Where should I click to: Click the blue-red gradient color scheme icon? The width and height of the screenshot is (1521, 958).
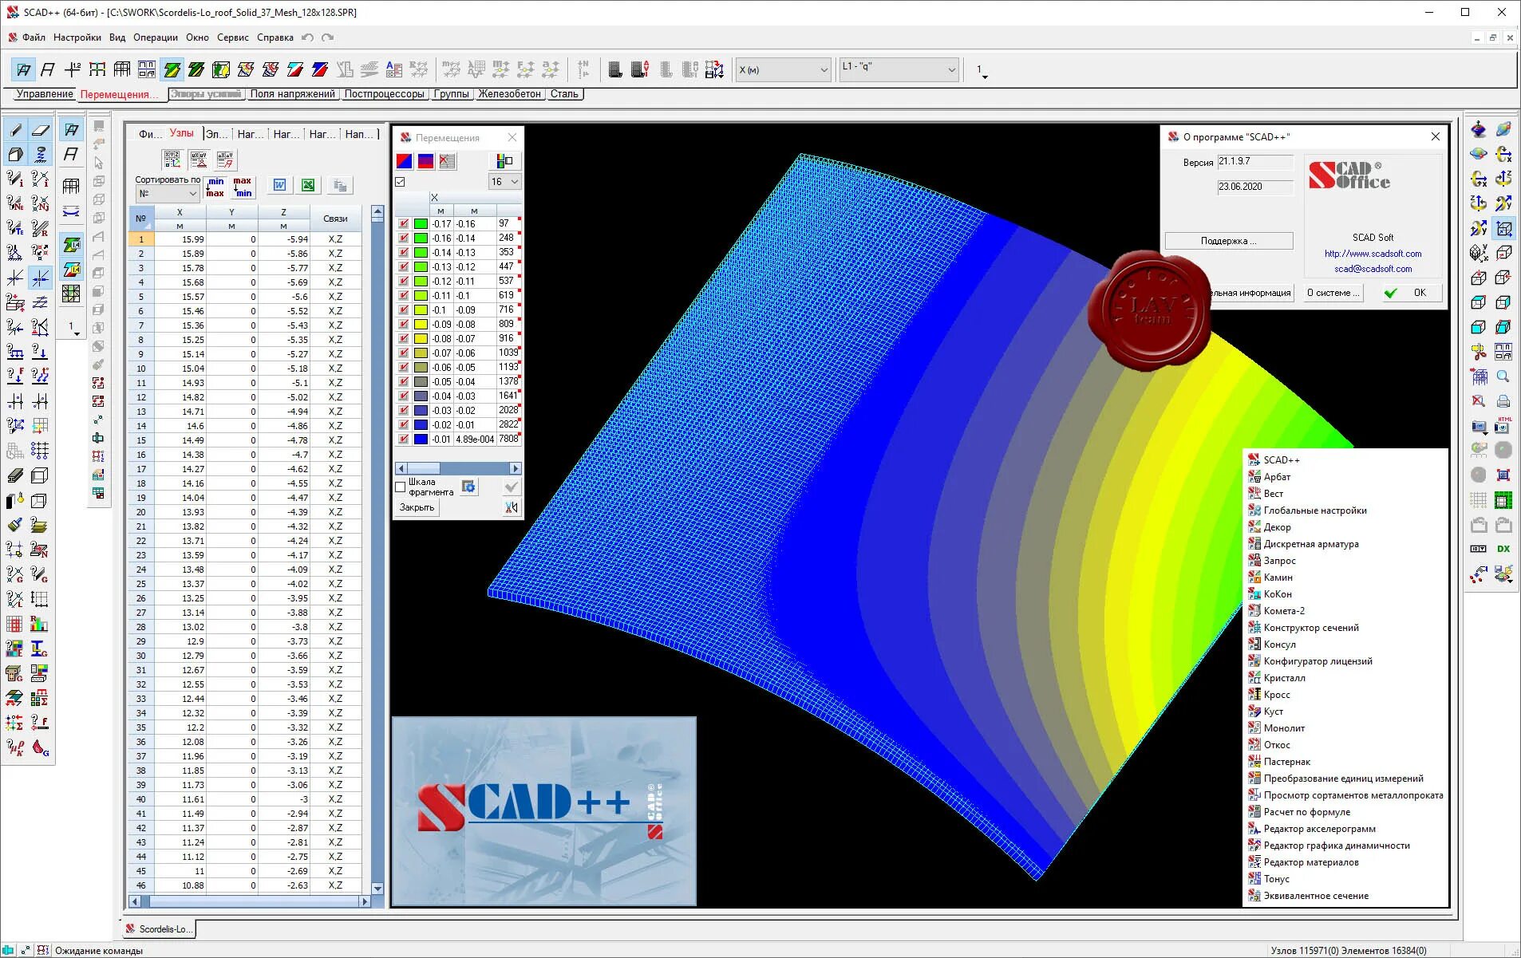tap(425, 161)
